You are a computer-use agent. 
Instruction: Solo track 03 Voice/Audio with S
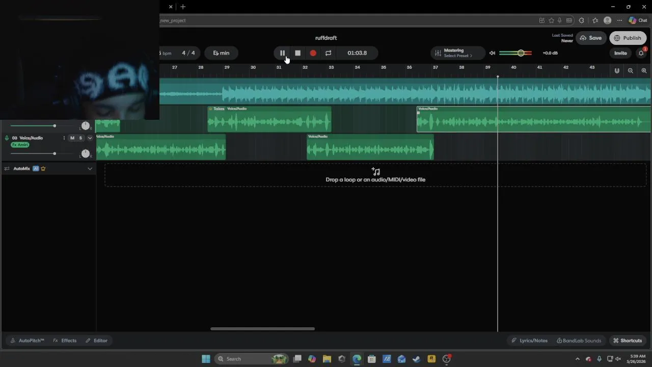coord(80,138)
